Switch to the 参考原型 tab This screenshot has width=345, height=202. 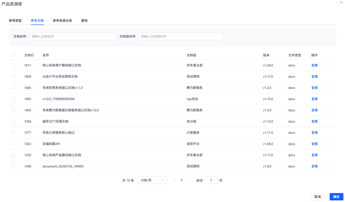15,20
